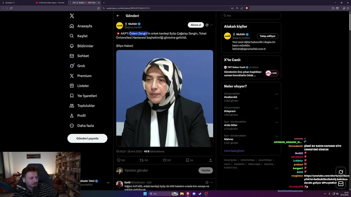Open the Arda Güler trend
The height and width of the screenshot is (197, 351).
click(231, 125)
